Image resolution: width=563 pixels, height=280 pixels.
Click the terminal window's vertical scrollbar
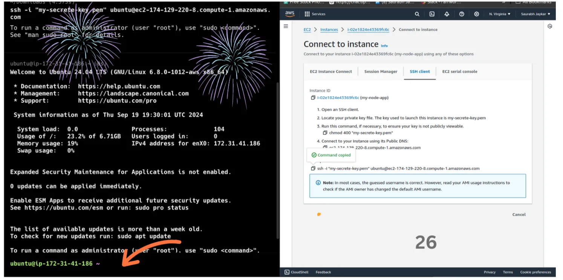[277, 160]
